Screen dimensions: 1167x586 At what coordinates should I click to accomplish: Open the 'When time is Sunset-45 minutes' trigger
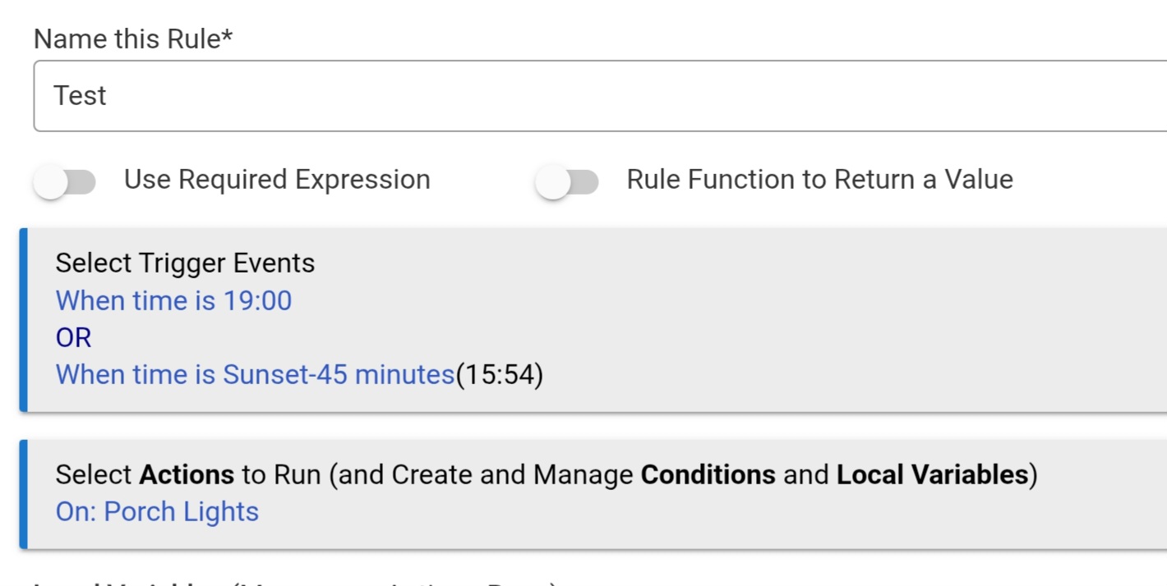click(x=255, y=375)
